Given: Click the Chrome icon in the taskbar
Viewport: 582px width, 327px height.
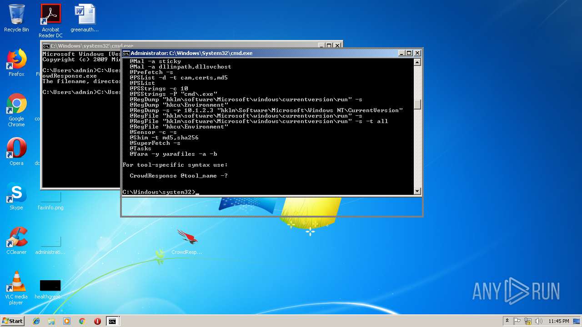Looking at the screenshot, I should coord(82,321).
